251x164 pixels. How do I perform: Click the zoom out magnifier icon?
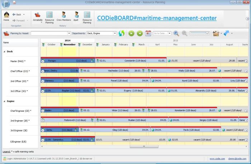tap(184, 33)
